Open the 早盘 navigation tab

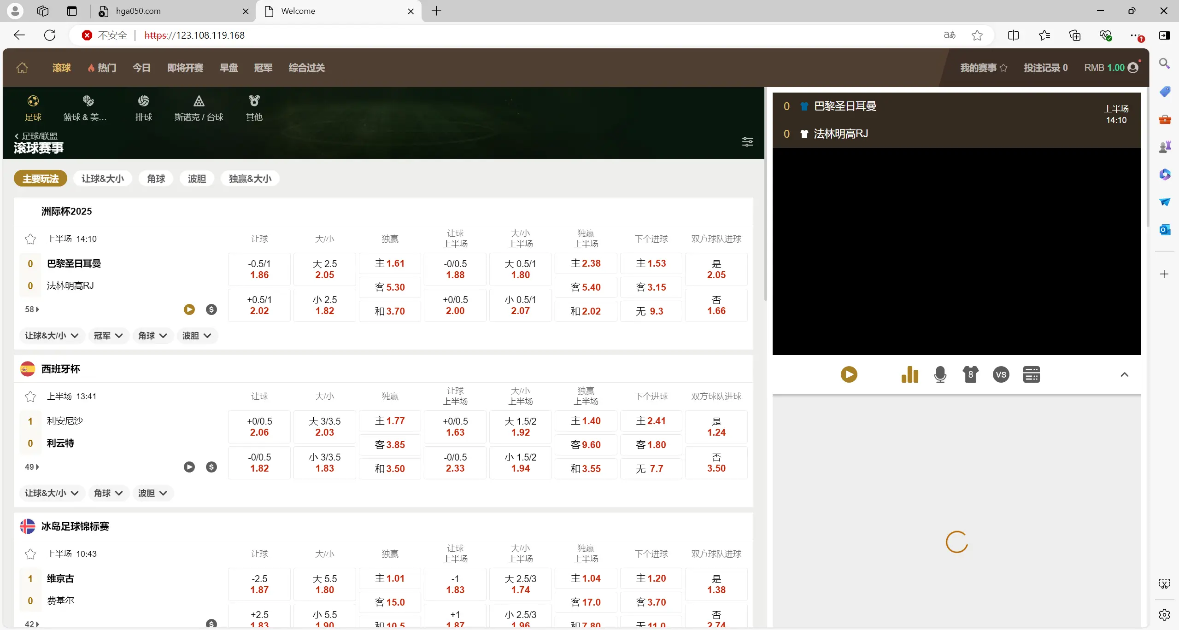pyautogui.click(x=229, y=68)
